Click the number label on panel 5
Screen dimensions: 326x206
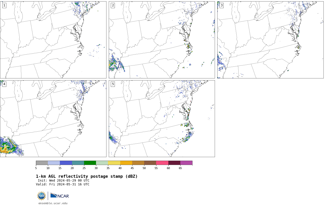tap(113, 84)
